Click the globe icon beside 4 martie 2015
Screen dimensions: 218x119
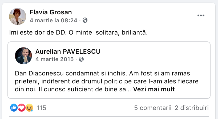(x=82, y=59)
